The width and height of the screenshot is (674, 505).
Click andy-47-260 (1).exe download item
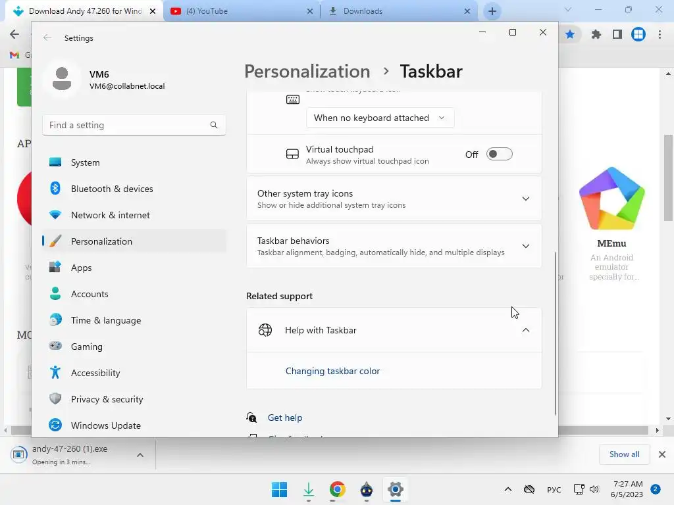click(x=70, y=455)
